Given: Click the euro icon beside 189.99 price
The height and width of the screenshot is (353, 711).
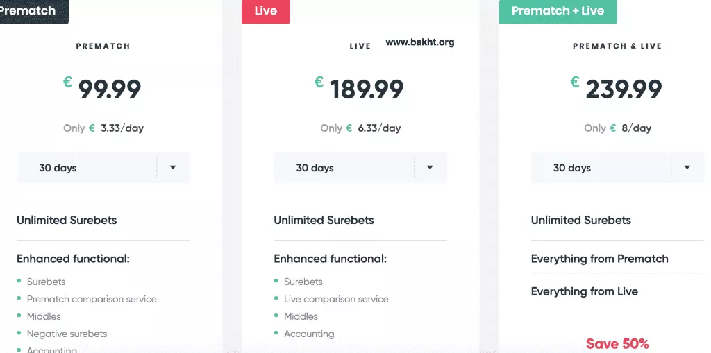Looking at the screenshot, I should [319, 83].
